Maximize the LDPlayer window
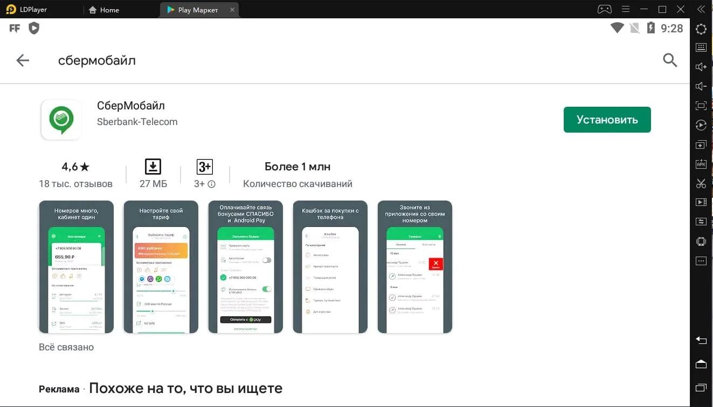 tap(663, 9)
